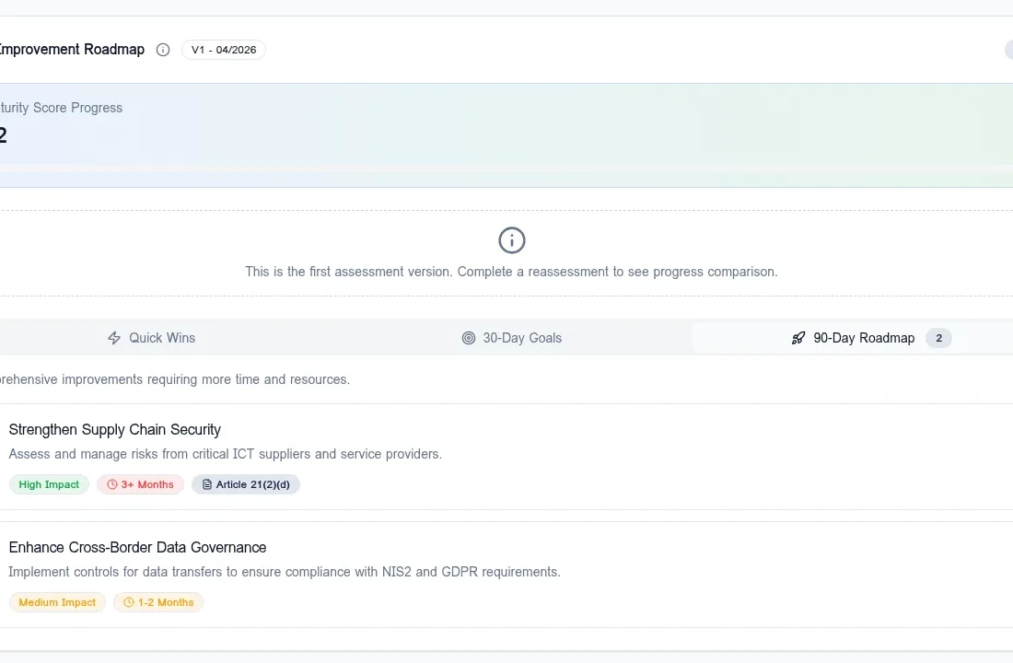Click the 3+ Months duration tag
This screenshot has height=663, width=1013.
coord(140,484)
